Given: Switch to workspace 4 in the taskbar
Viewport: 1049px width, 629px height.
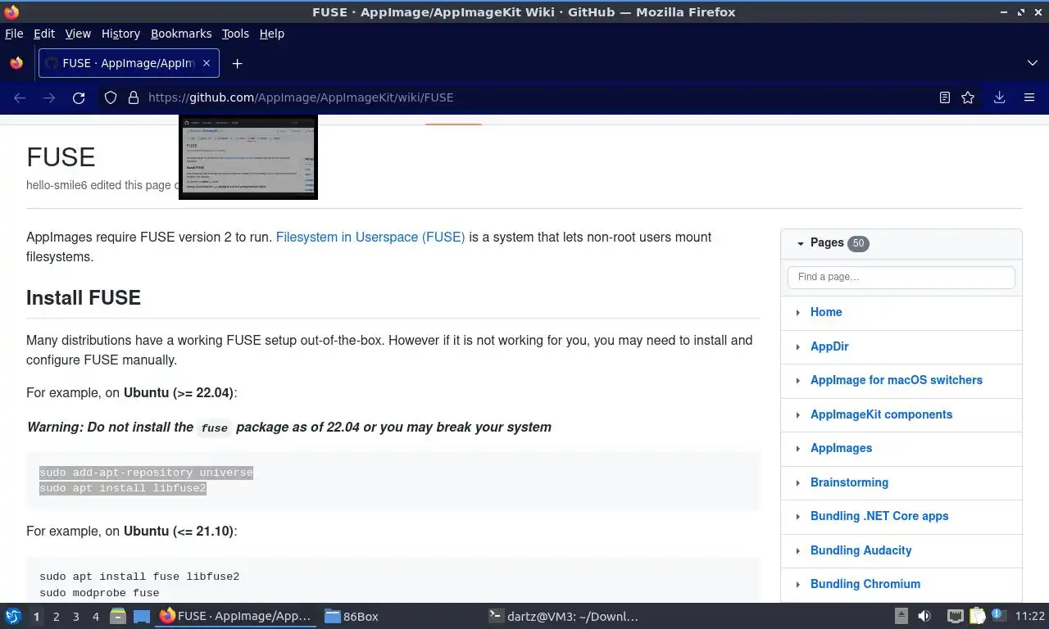Looking at the screenshot, I should 96,617.
